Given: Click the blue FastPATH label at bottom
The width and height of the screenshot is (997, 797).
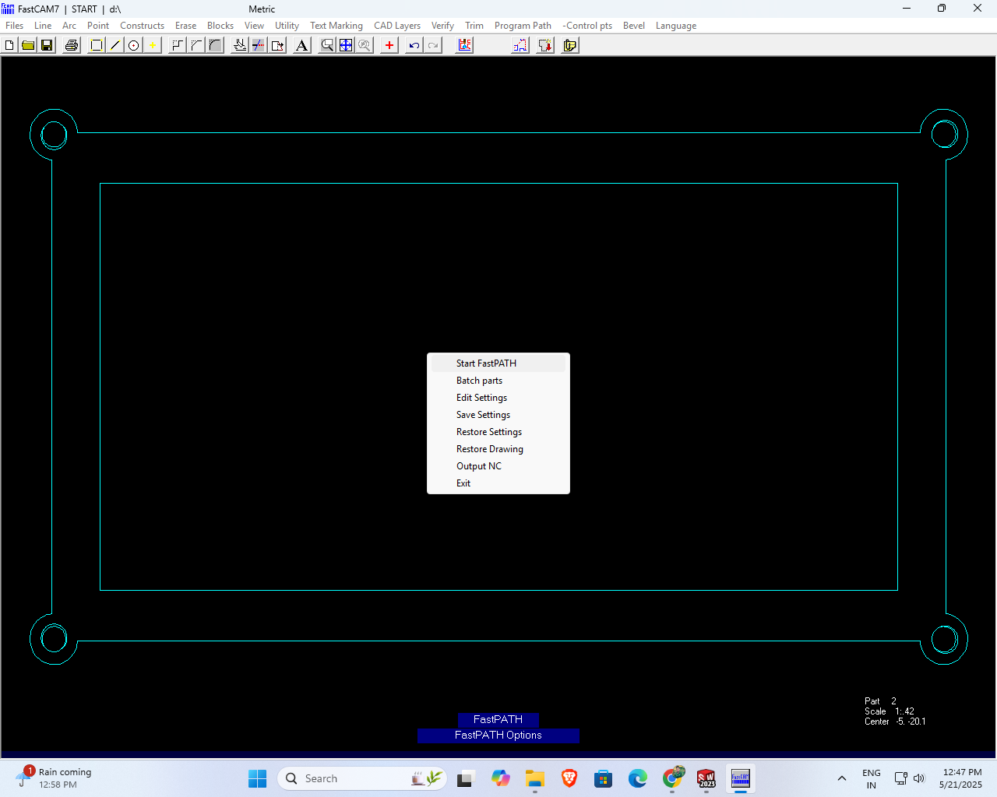Looking at the screenshot, I should [498, 720].
